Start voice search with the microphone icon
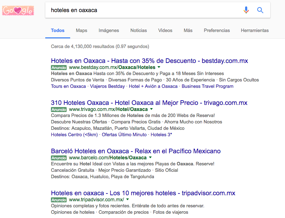The width and height of the screenshot is (285, 218). tap(246, 10)
